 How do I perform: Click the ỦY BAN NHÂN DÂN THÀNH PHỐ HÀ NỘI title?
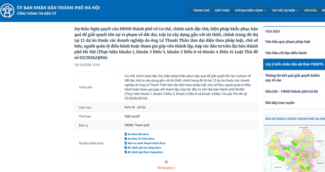tap(58, 8)
